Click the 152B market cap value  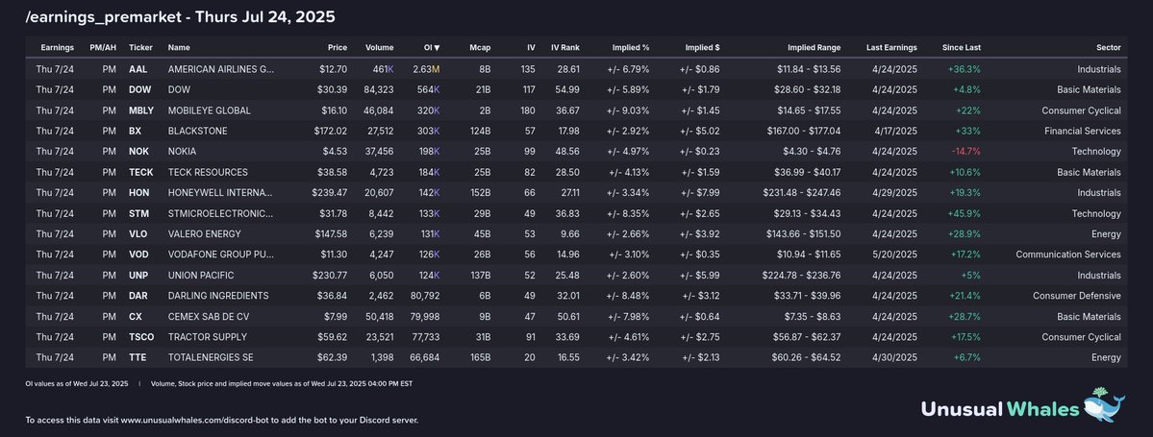[x=478, y=193]
